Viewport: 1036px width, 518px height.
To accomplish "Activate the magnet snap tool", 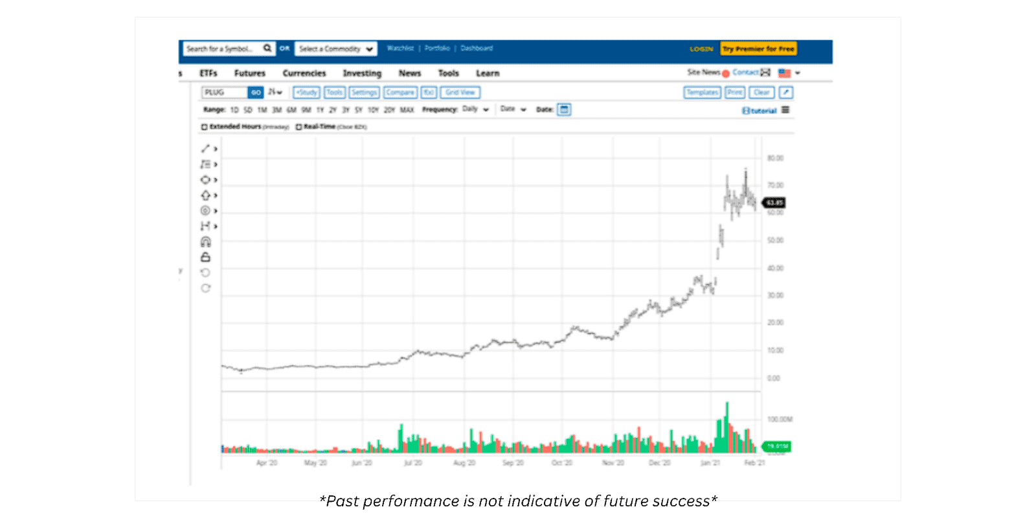I will 205,242.
